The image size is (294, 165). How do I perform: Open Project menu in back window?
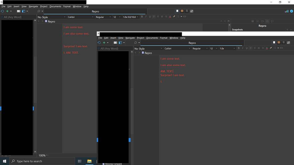tap(44, 6)
